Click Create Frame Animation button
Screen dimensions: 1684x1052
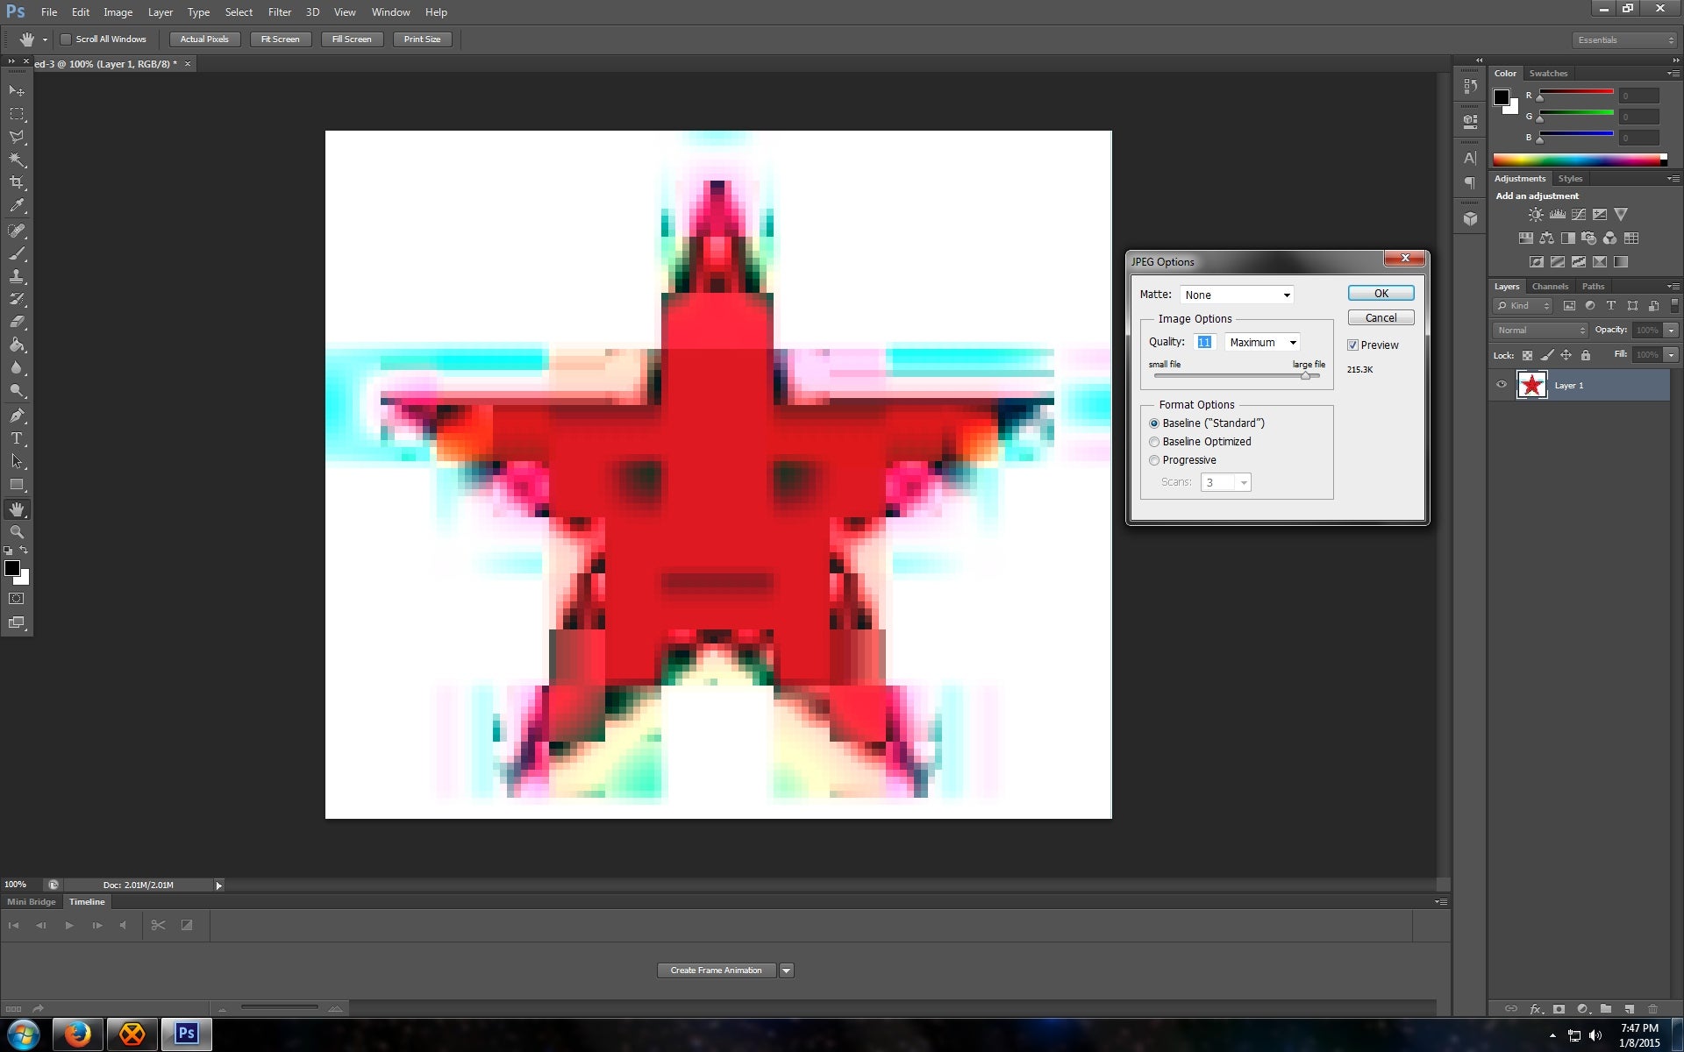(x=717, y=970)
